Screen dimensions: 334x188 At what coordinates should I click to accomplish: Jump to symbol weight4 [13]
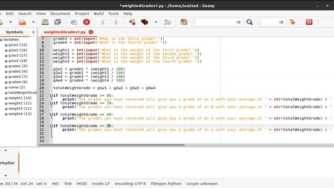coord(20,114)
